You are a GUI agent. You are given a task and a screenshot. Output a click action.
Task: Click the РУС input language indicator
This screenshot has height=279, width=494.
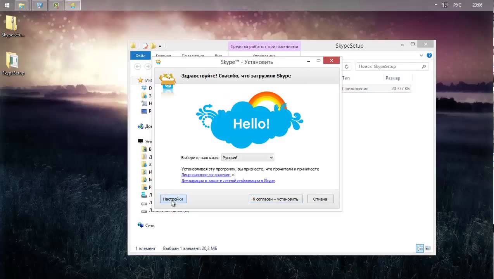[457, 5]
